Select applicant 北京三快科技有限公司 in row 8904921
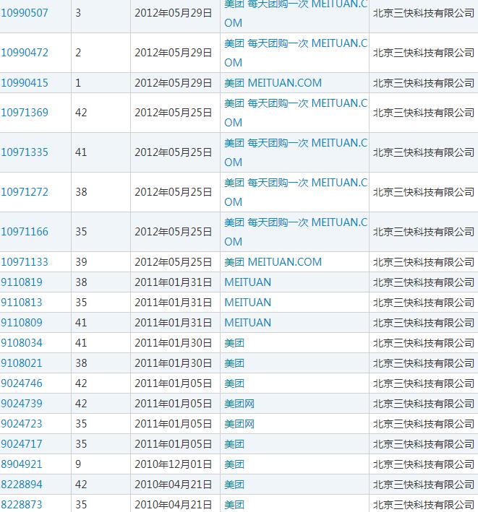The height and width of the screenshot is (512, 478). [x=424, y=464]
